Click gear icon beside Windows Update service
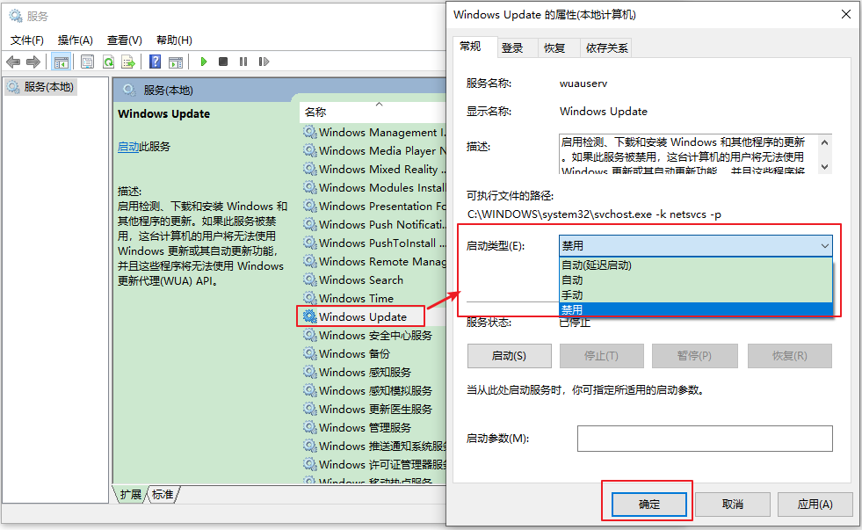Viewport: 862px width, 530px height. pyautogui.click(x=310, y=316)
